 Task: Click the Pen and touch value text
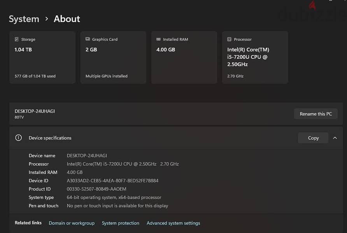[x=117, y=206]
